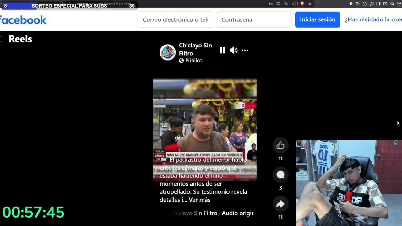This screenshot has width=402, height=226.
Task: Open the reel three-dots options menu
Action: [x=245, y=50]
